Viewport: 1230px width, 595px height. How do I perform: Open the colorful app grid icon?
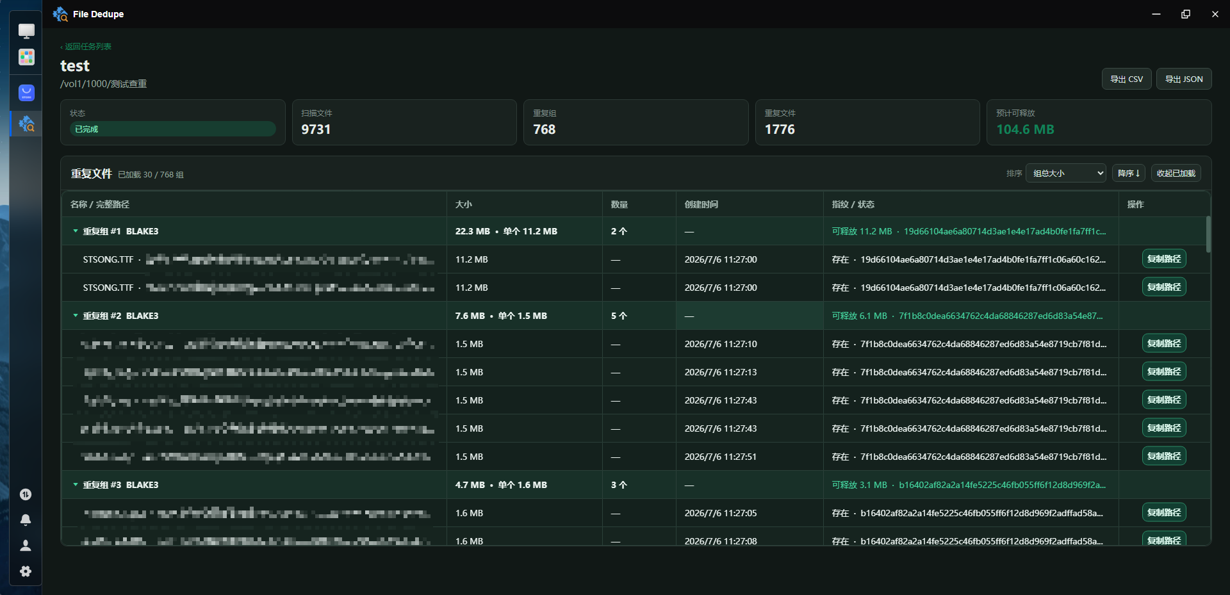click(x=26, y=57)
